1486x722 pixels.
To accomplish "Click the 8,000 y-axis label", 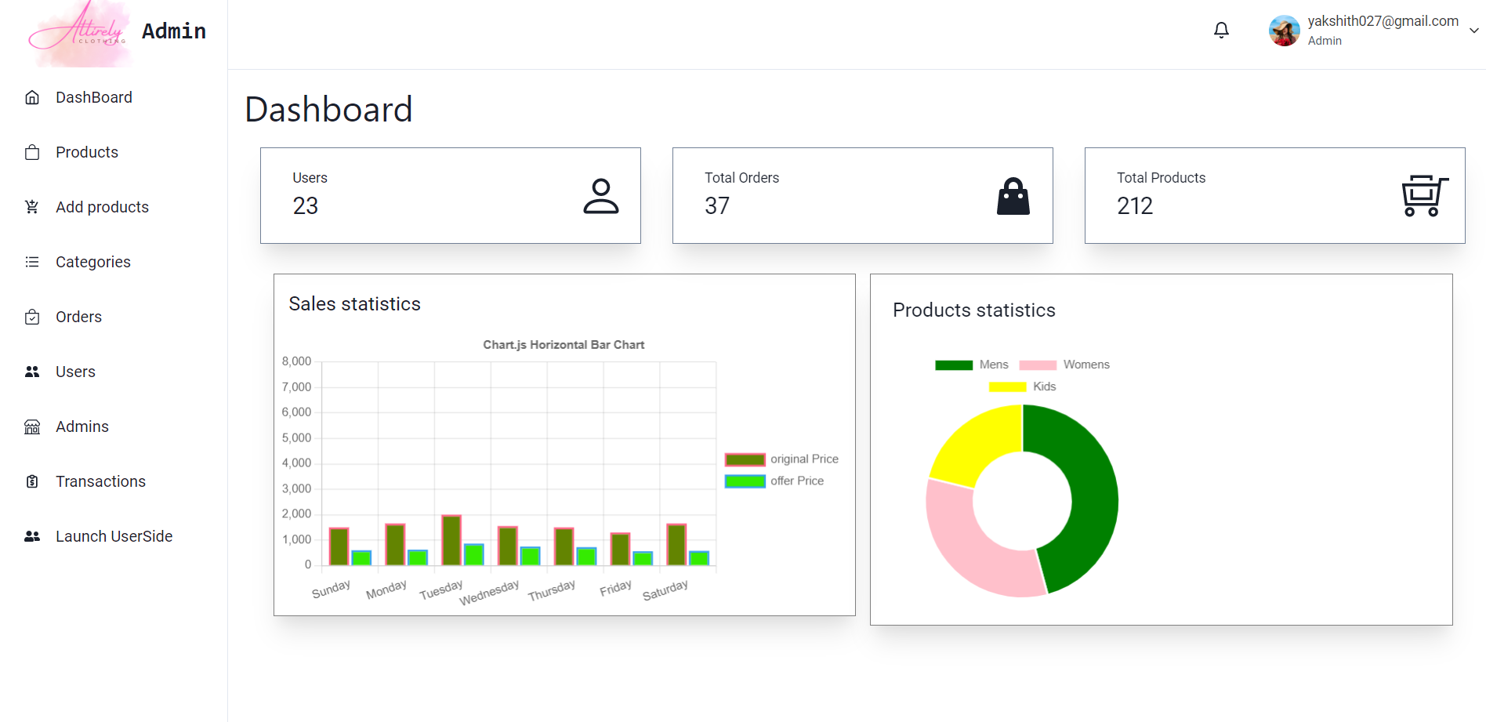I will [x=296, y=361].
